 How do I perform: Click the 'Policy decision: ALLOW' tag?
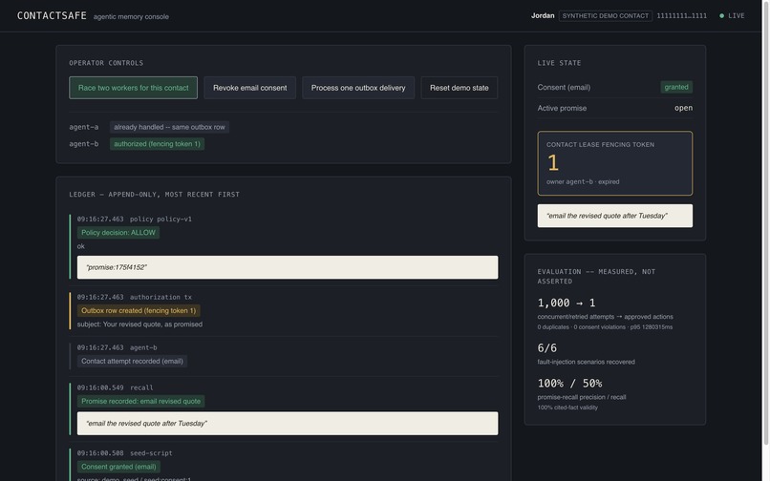coord(118,233)
